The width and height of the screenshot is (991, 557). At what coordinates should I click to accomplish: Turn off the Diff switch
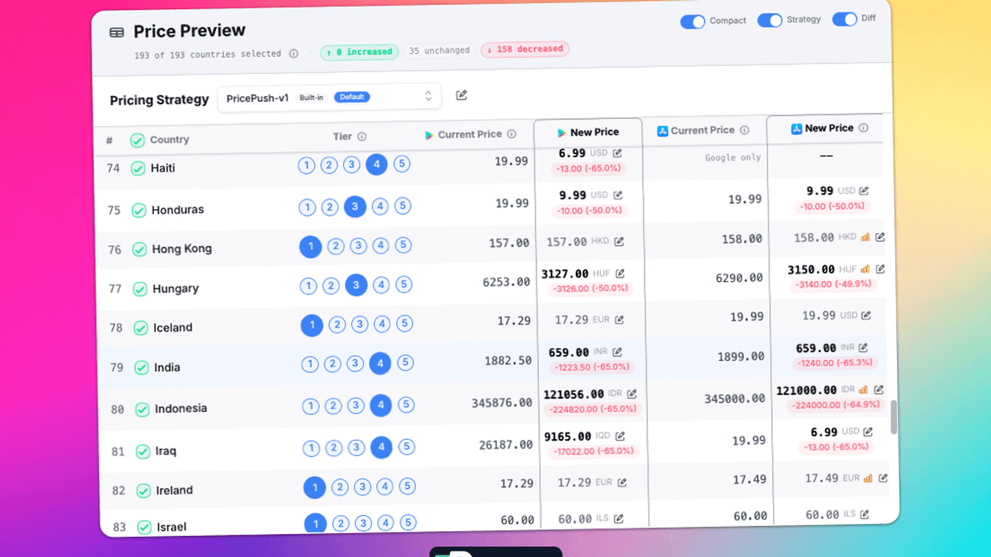[845, 19]
